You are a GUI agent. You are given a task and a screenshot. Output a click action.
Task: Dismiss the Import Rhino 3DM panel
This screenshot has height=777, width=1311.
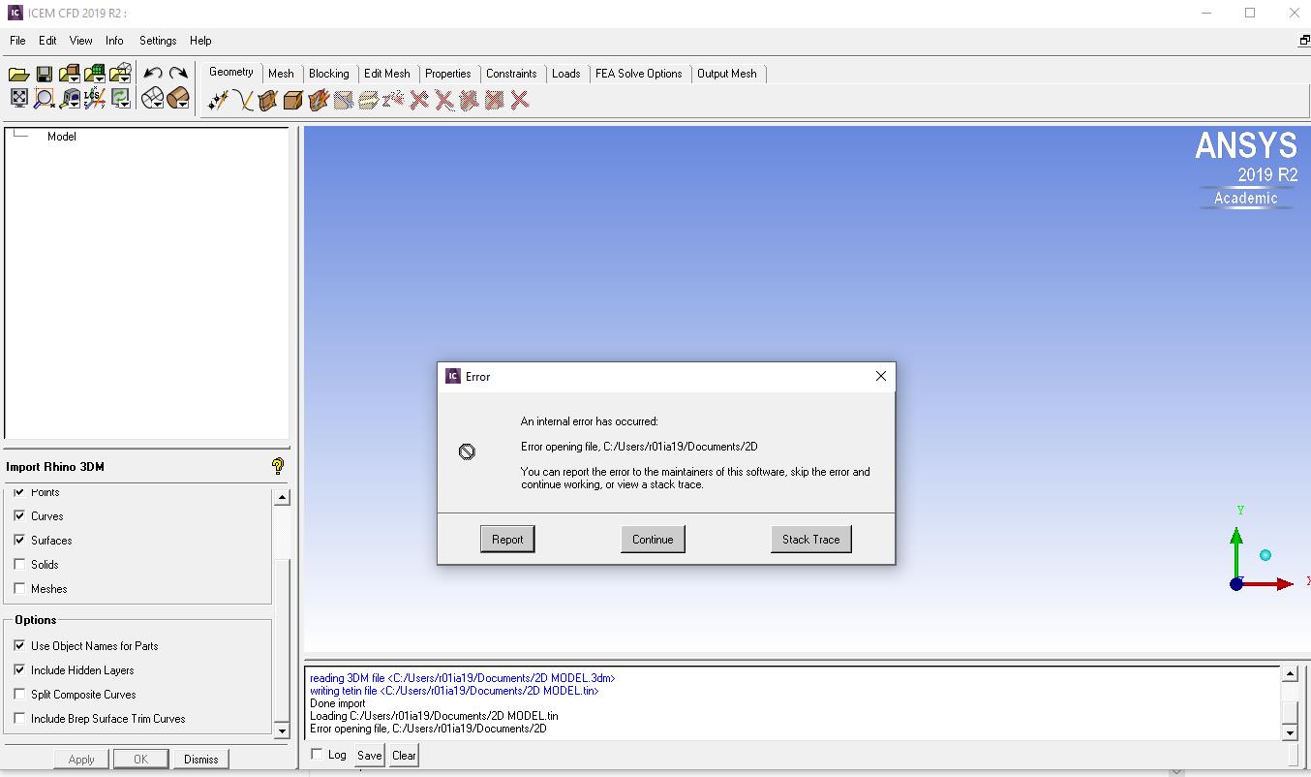tap(200, 759)
